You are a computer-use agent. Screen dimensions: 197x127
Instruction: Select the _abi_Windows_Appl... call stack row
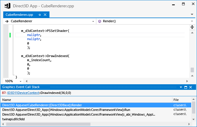[x=96, y=114]
